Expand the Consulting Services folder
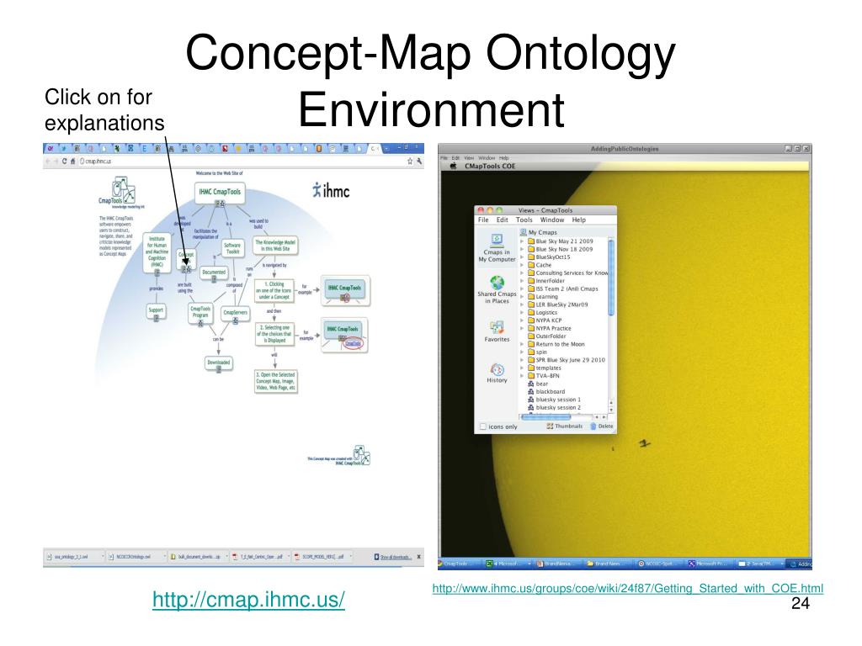Screen dimensions: 862x646 pos(522,273)
